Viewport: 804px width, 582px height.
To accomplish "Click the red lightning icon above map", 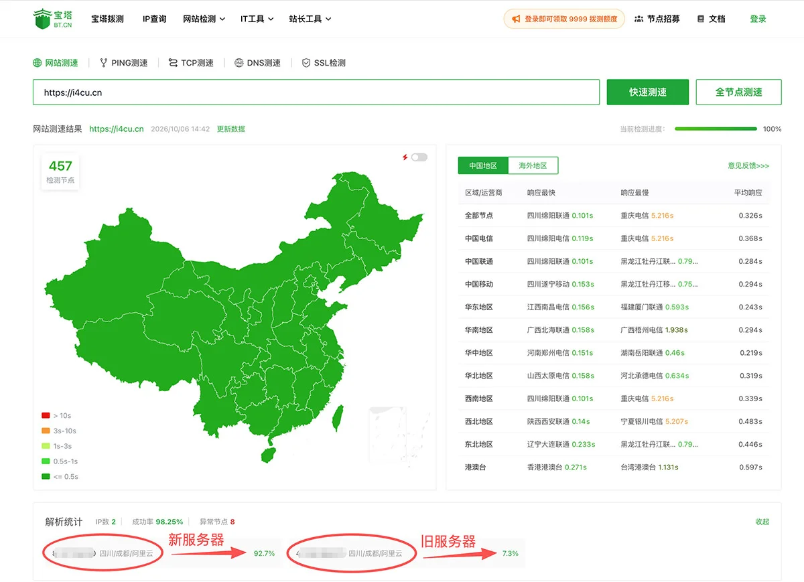I will pos(405,157).
